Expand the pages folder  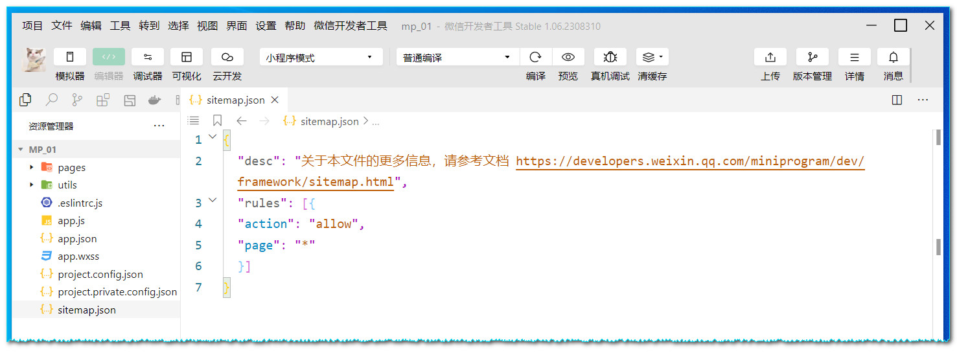pos(96,167)
